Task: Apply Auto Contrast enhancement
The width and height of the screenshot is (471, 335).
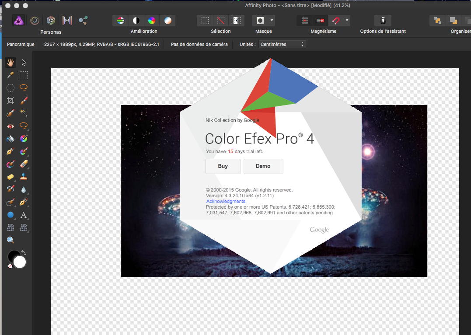Action: [x=136, y=21]
